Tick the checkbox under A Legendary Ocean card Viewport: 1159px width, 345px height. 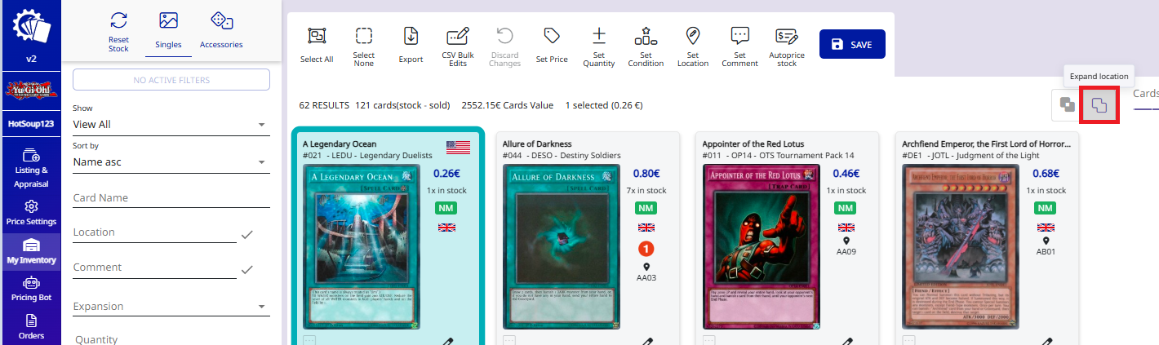309,340
